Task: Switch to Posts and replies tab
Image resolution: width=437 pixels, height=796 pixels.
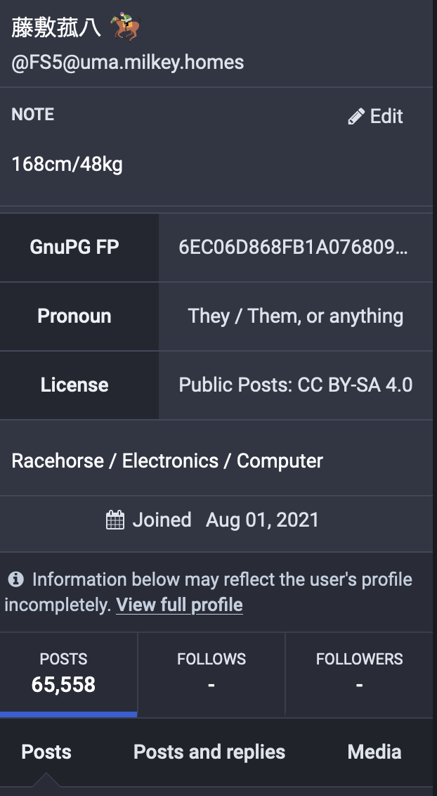Action: click(209, 752)
